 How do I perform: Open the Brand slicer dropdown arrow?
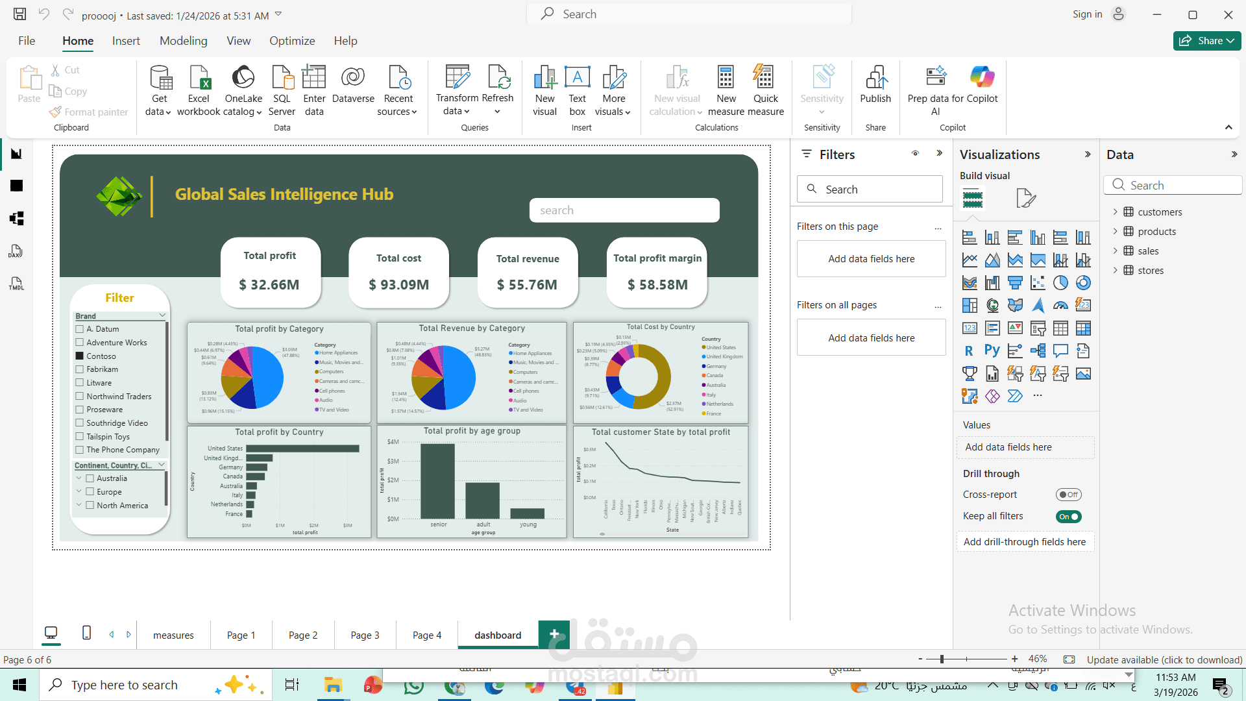[162, 315]
